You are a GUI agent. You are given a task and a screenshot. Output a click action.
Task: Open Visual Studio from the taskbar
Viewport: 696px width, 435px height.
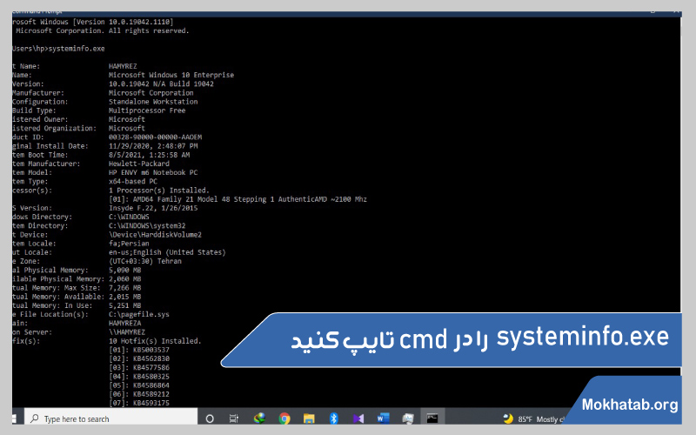(358, 418)
